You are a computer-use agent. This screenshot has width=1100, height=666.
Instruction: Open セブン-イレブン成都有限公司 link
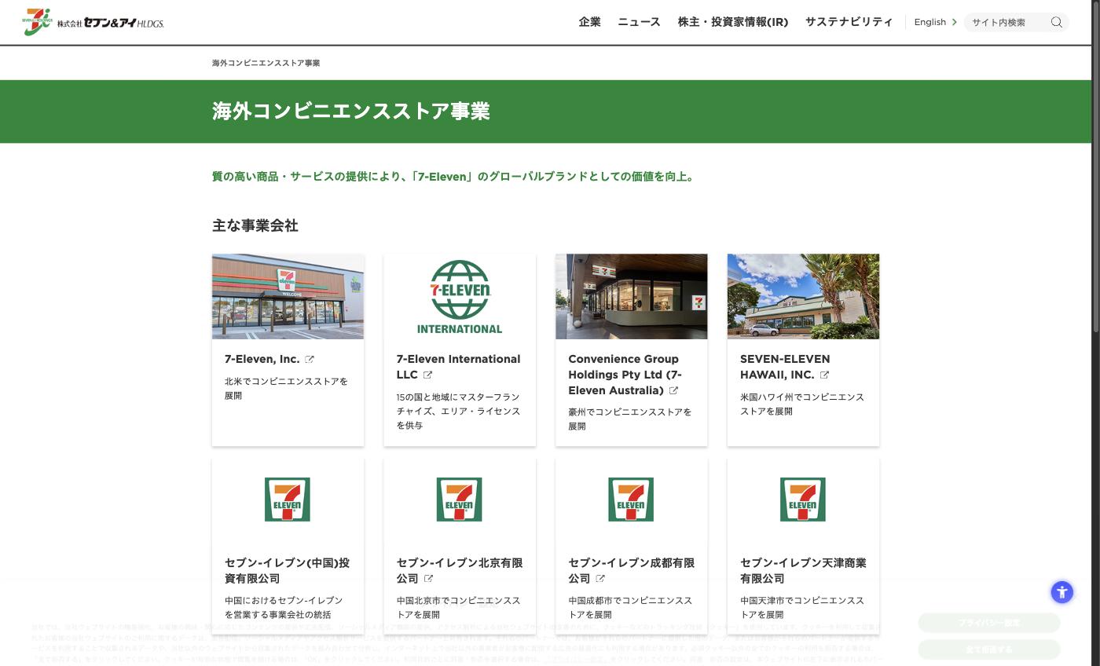click(x=631, y=570)
